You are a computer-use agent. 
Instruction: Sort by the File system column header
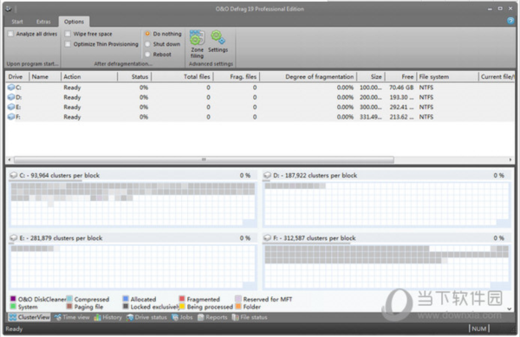[448, 76]
